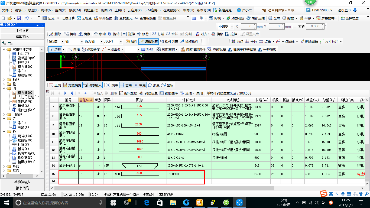This screenshot has width=370, height=208.
Task: Toggle 交点 intersection snap
Action: click(x=112, y=85)
